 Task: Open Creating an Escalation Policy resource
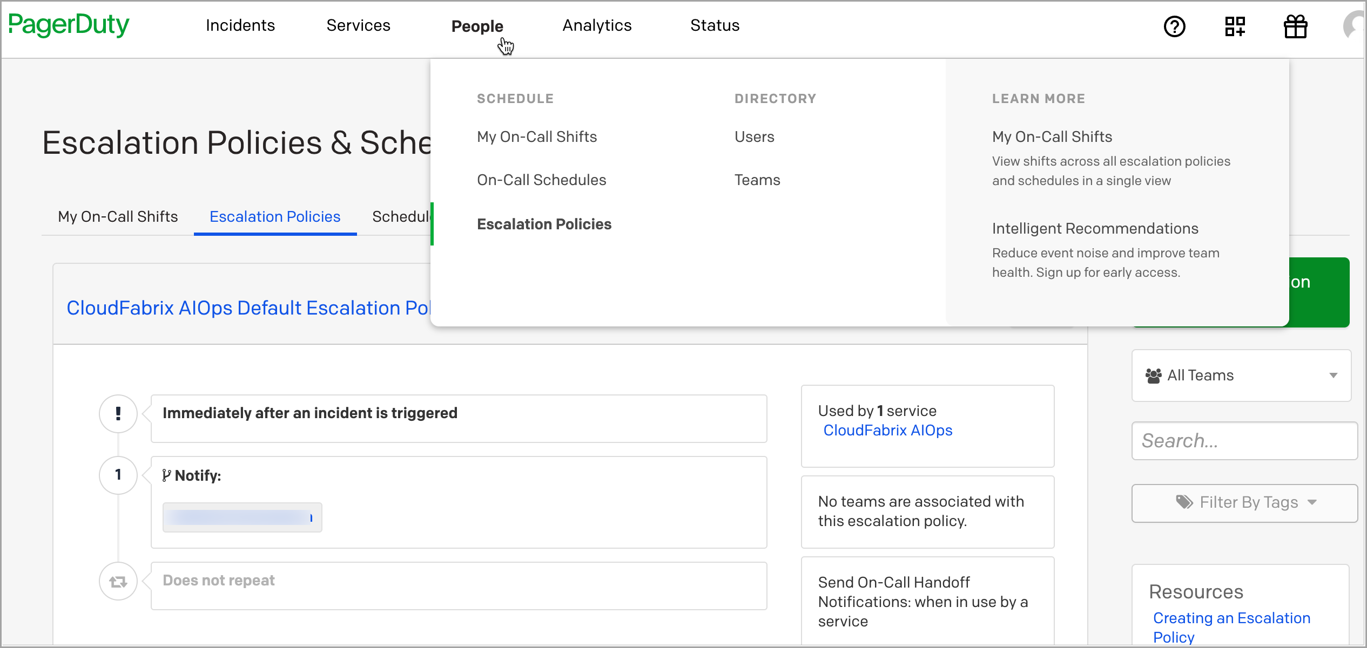[x=1231, y=627]
